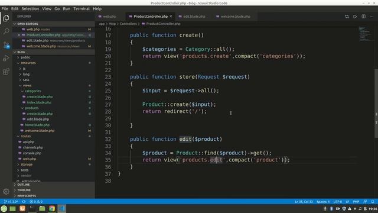
Task: Click the errors and warnings counter in status bar
Action: [36, 201]
